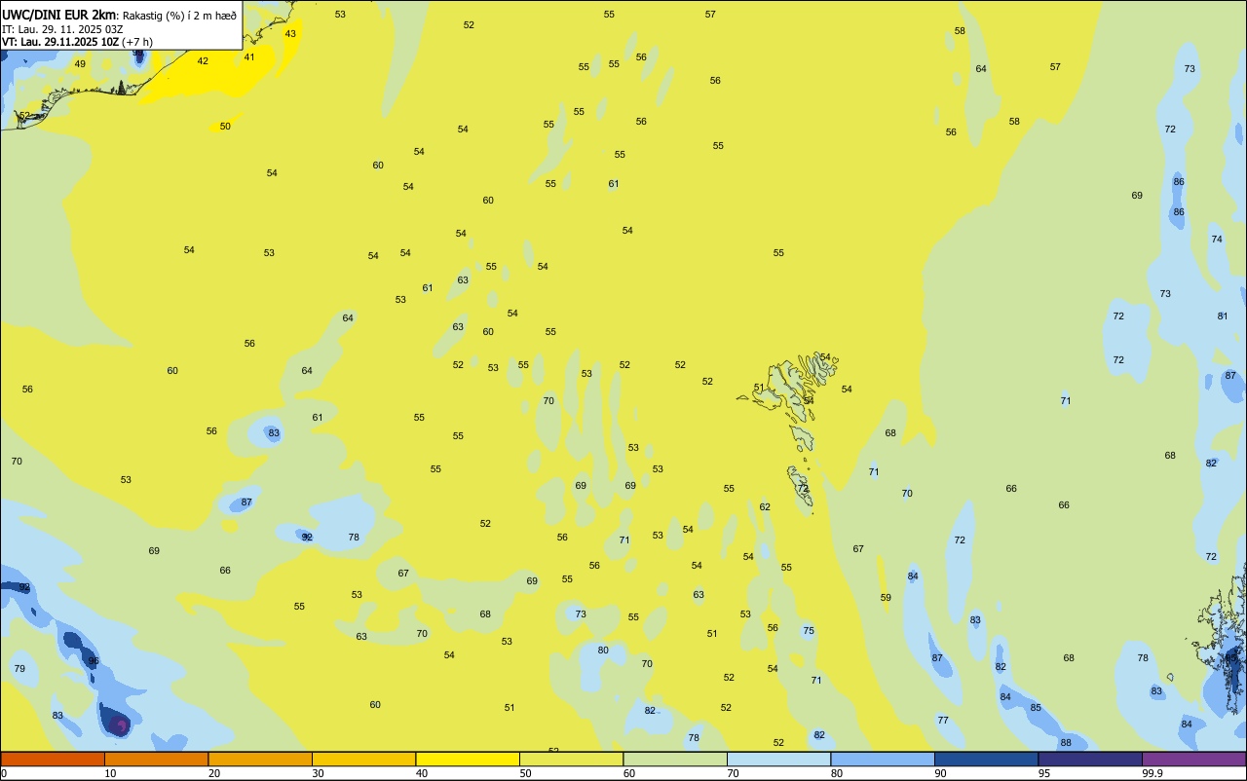
Task: Click the humidity value 81
Action: coord(1223,316)
